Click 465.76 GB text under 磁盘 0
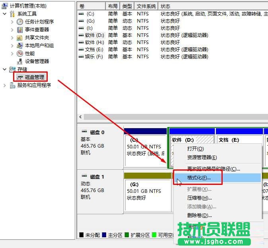Screen dimensions: 268x248 (x=92, y=146)
